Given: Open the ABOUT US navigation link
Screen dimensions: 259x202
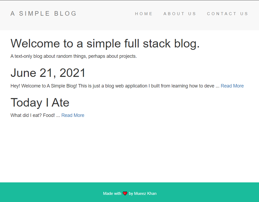Looking at the screenshot, I should (x=180, y=14).
